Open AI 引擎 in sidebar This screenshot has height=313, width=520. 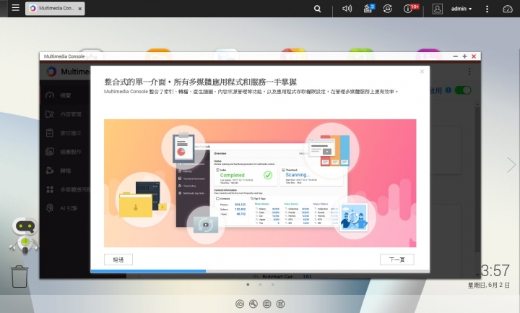[65, 208]
